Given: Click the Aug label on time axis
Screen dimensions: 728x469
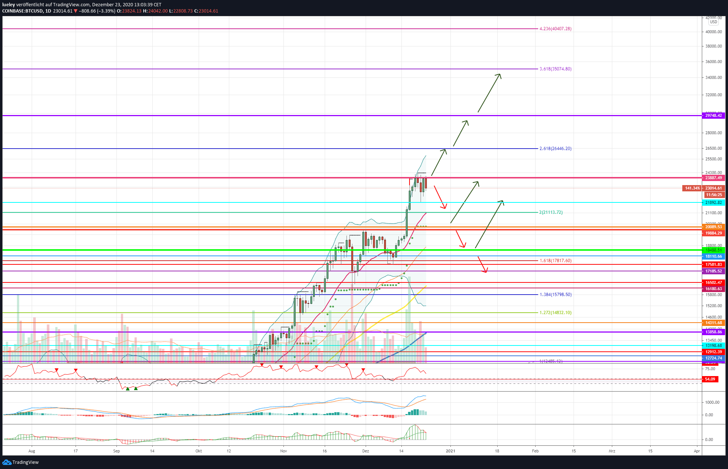Looking at the screenshot, I should tap(32, 451).
